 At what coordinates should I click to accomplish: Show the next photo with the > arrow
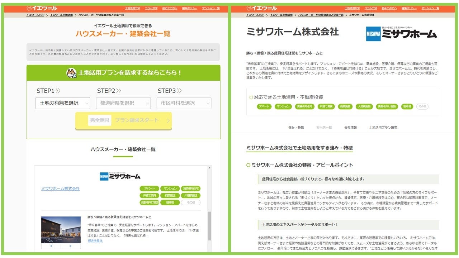click(71, 246)
